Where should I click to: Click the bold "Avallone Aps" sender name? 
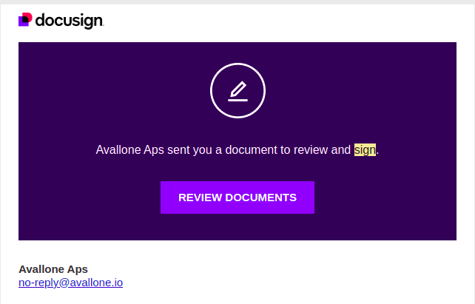click(53, 269)
